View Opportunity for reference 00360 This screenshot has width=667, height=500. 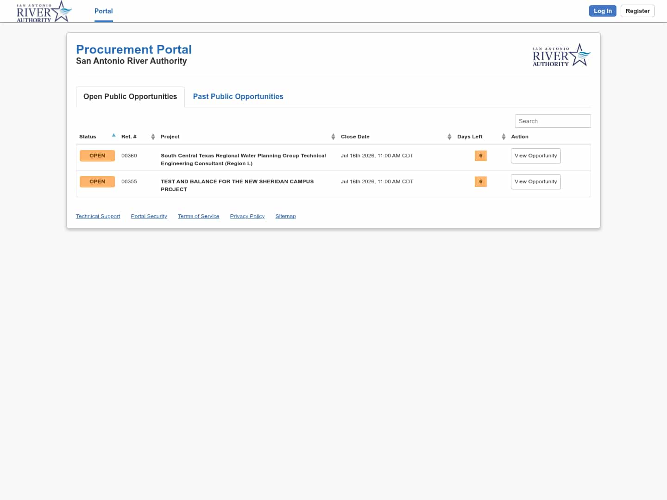[535, 156]
